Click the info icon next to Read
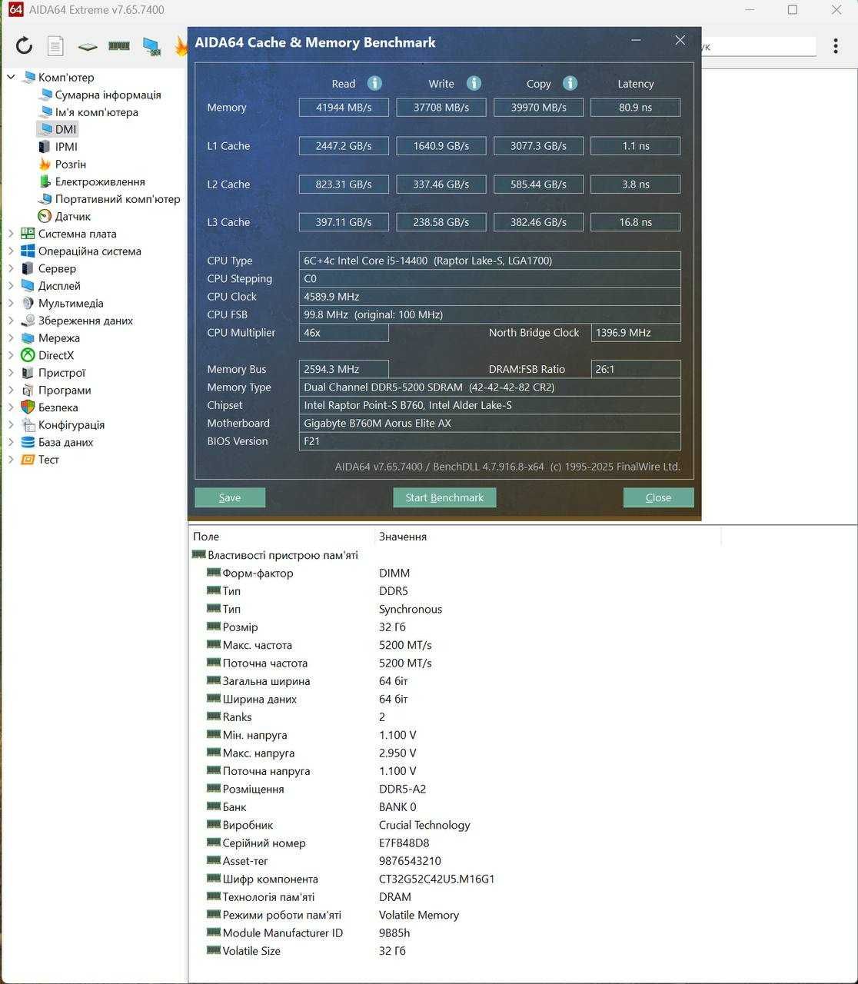The width and height of the screenshot is (858, 984). coord(374,83)
